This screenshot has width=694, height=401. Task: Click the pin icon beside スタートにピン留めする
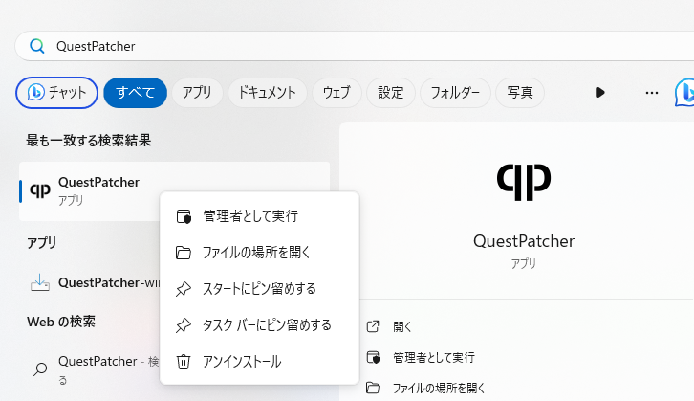tap(184, 289)
